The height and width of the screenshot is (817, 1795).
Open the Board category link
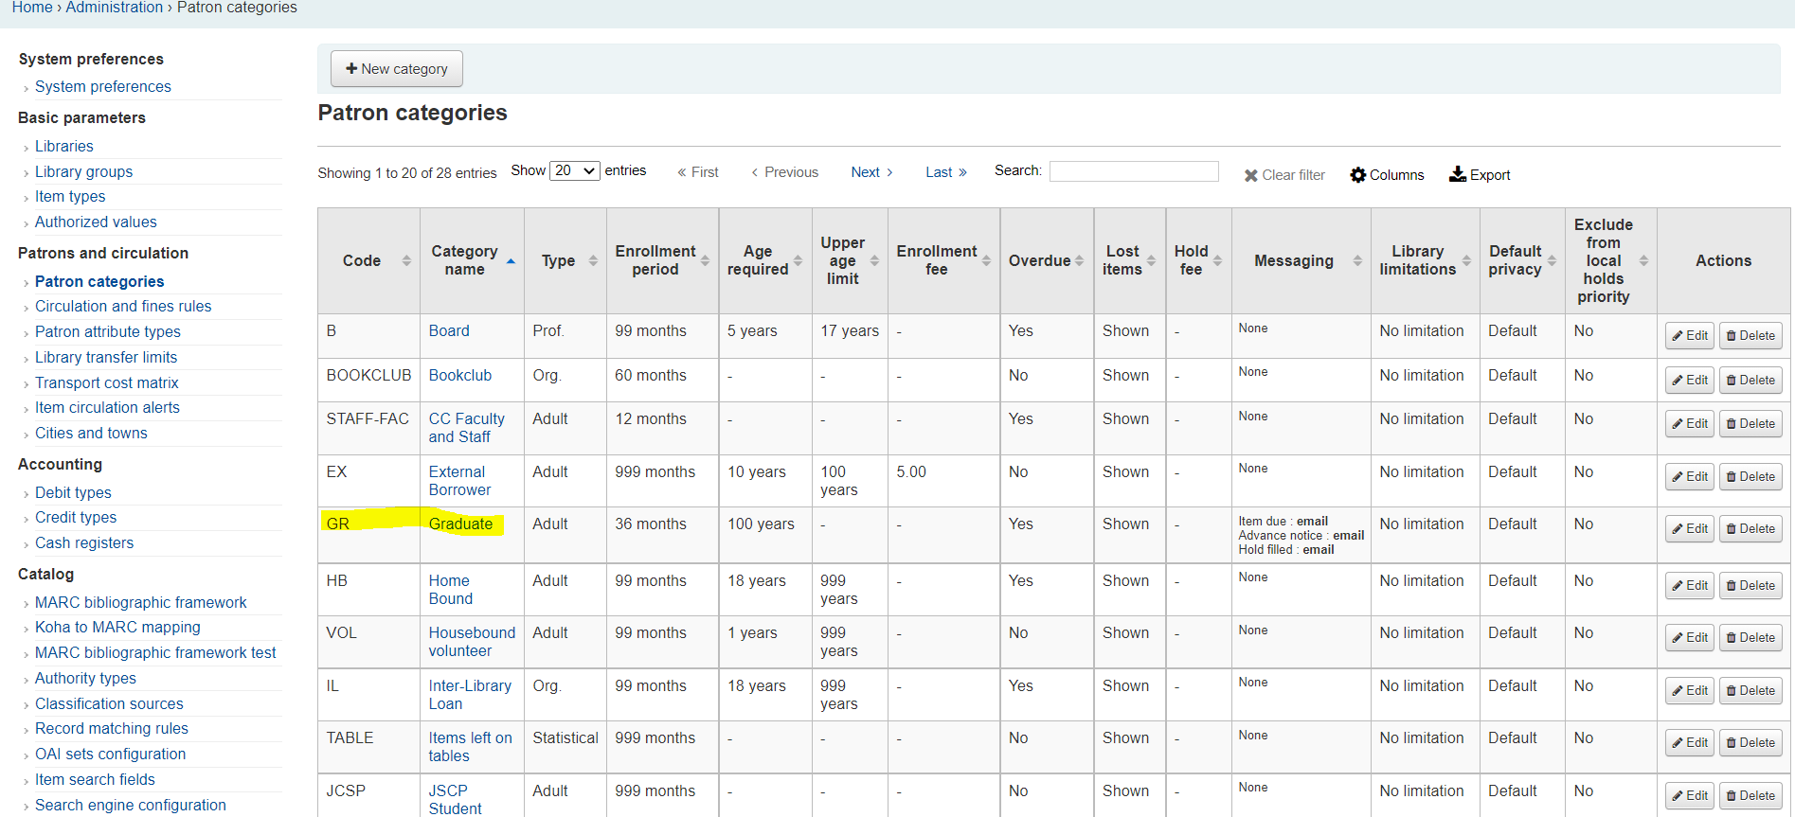449,331
